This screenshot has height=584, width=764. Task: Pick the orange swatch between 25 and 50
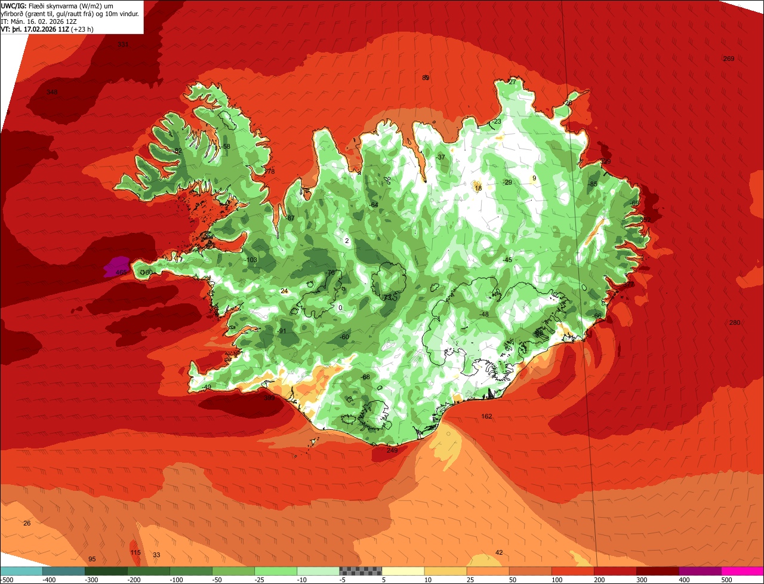487,571
